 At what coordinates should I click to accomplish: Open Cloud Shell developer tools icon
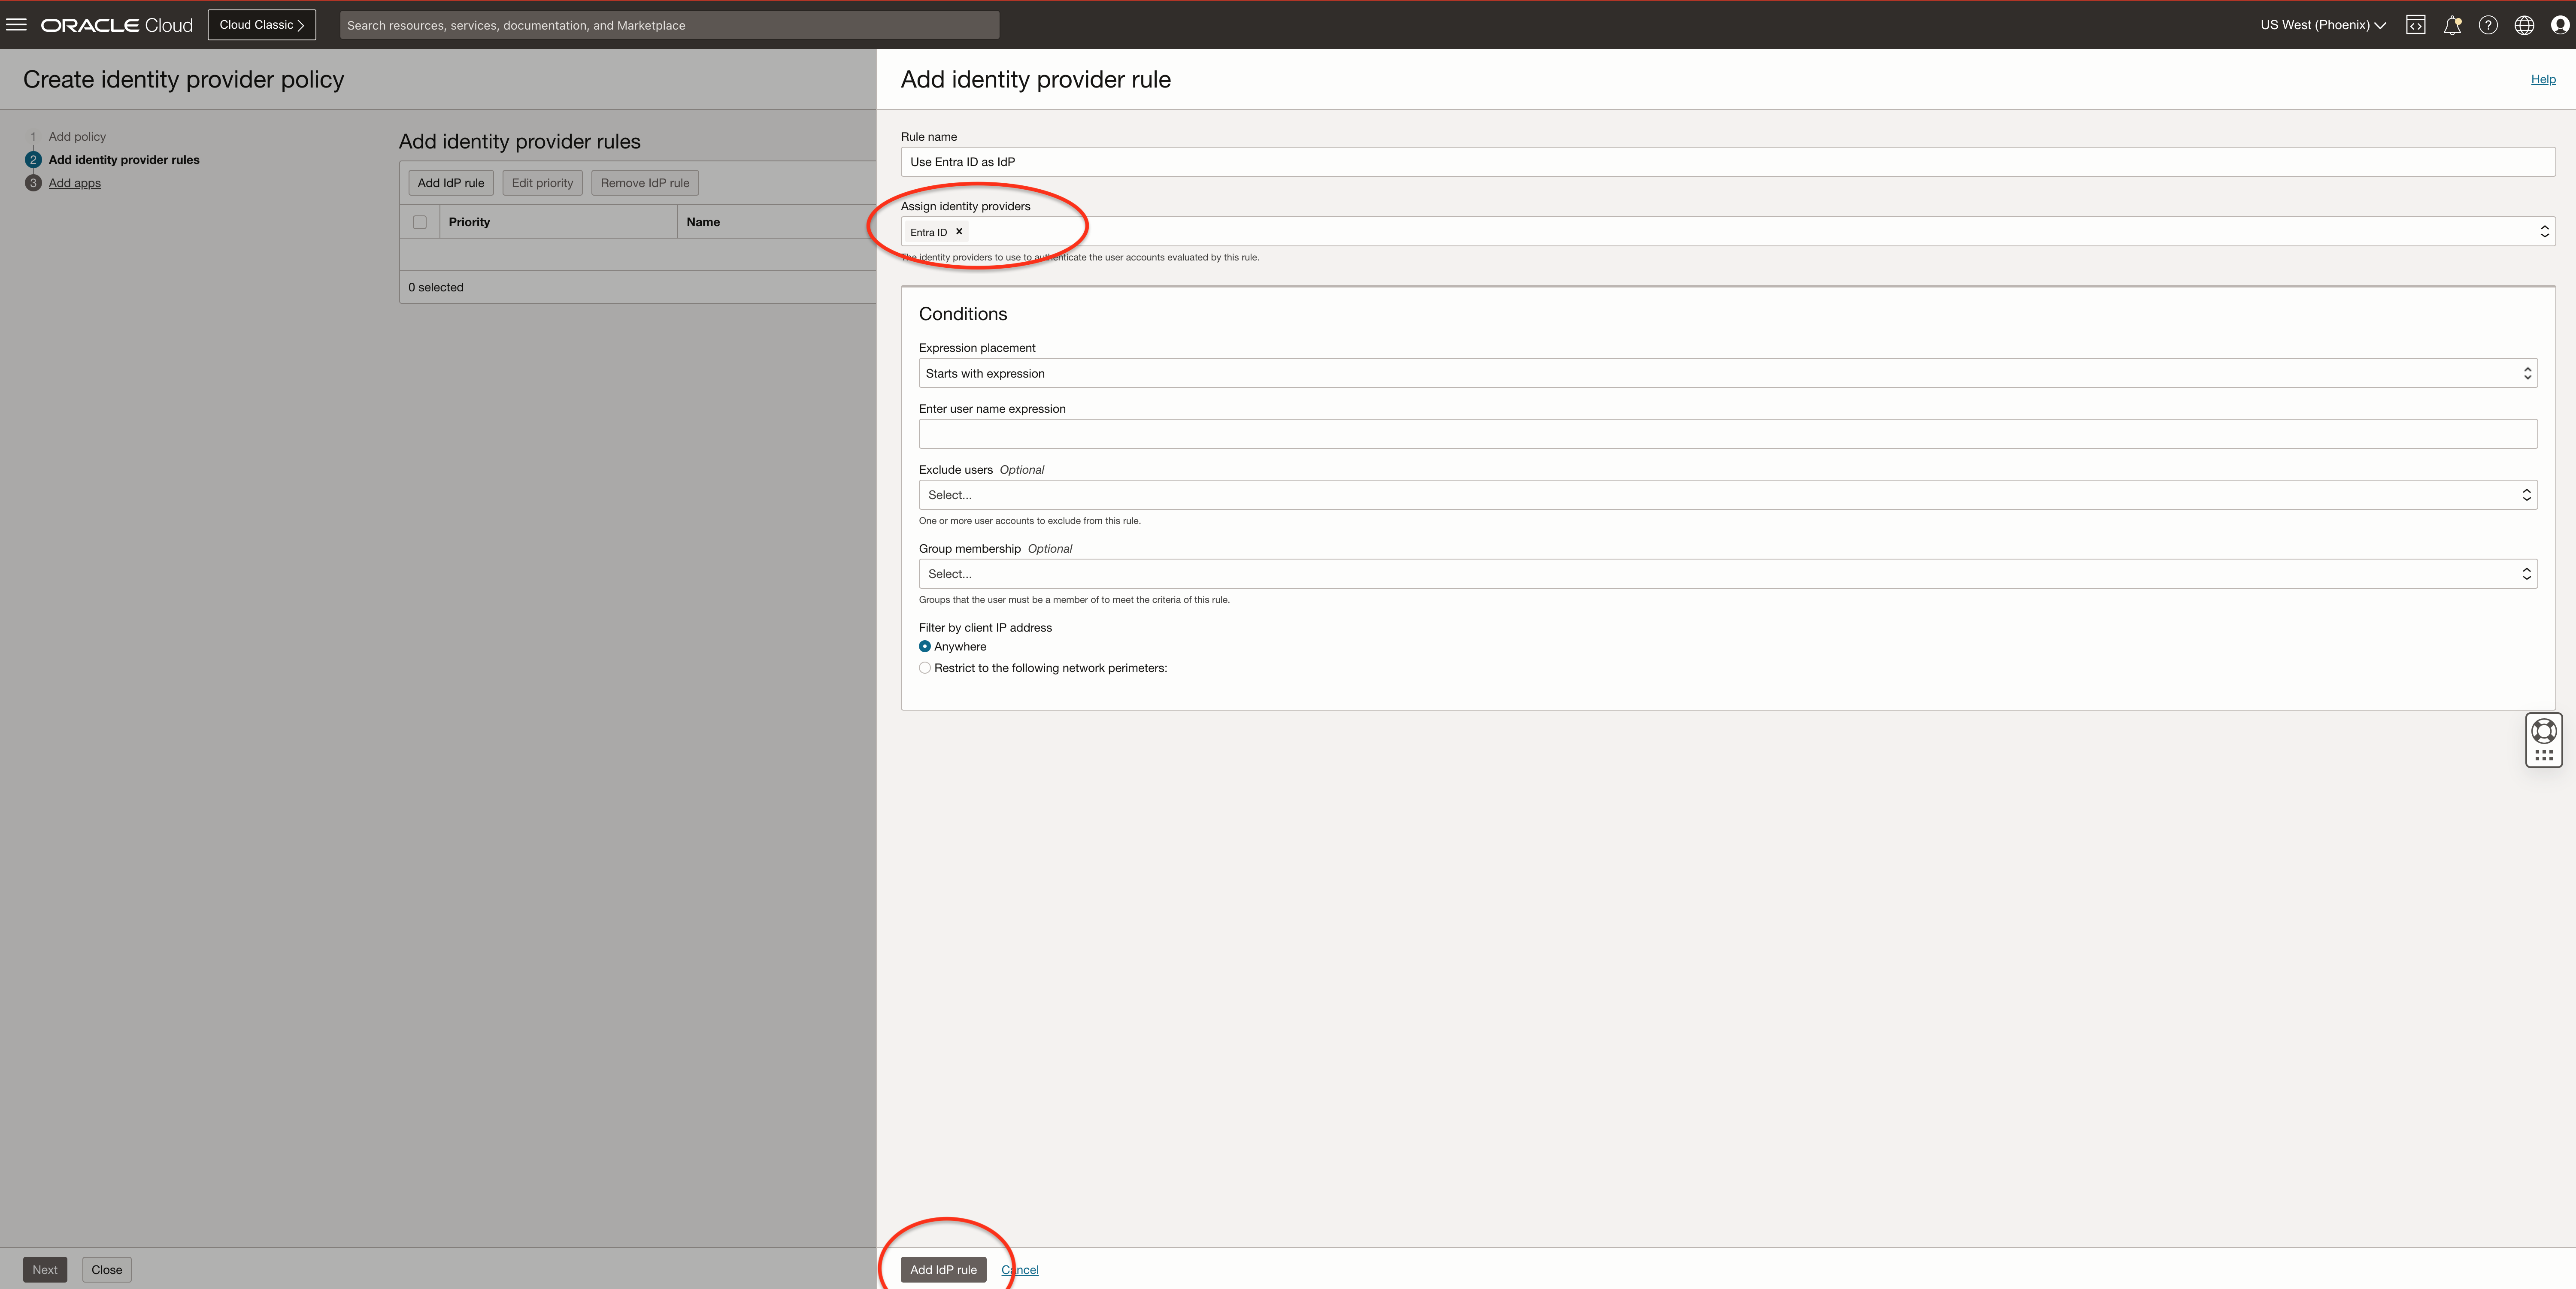click(2415, 25)
